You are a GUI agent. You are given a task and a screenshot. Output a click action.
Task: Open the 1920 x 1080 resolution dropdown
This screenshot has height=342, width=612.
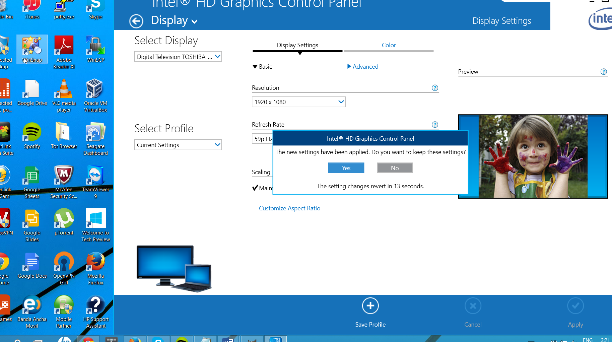pyautogui.click(x=298, y=102)
